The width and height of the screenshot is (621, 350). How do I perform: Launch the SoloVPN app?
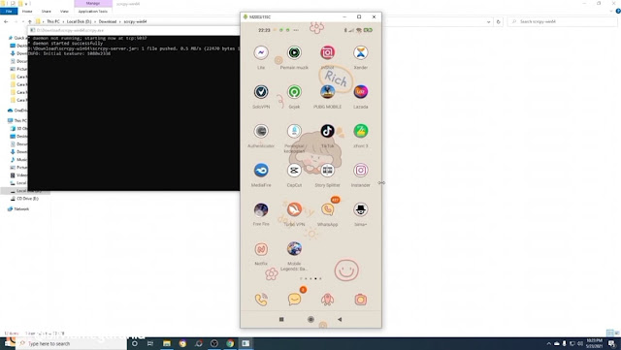[x=261, y=92]
